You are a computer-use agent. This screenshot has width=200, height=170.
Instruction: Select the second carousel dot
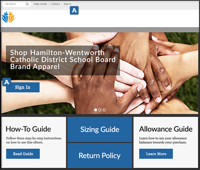tap(100, 110)
